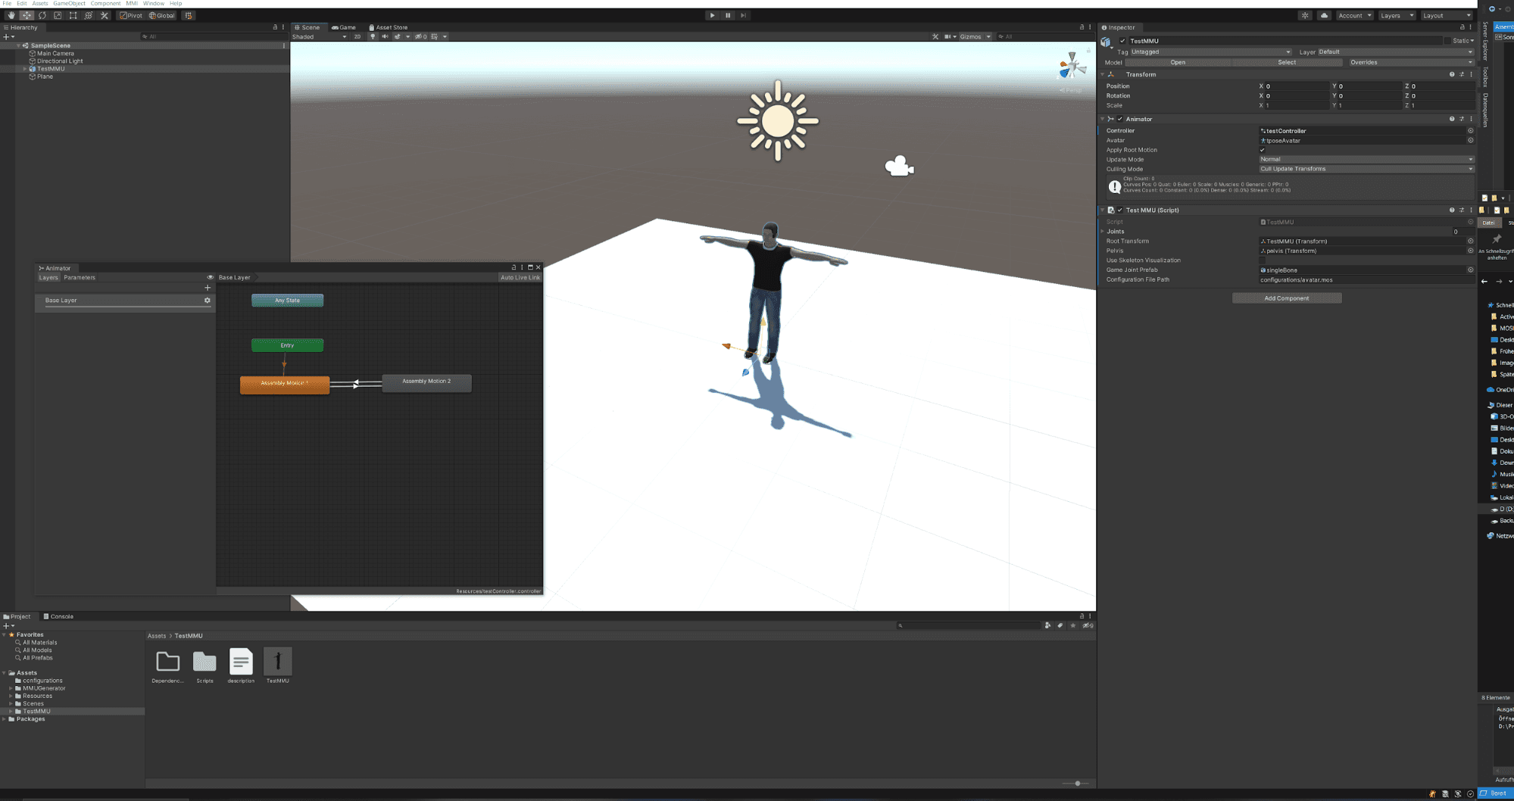Enable Use Skeleton Visualization checkbox

(1263, 260)
